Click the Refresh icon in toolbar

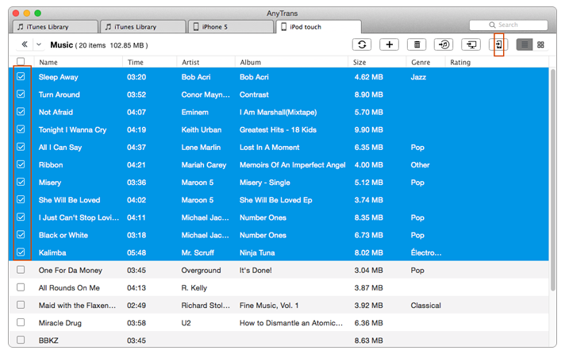(362, 44)
